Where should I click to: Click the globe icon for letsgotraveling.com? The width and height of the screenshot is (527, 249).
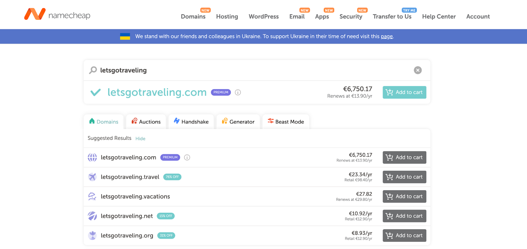92,157
